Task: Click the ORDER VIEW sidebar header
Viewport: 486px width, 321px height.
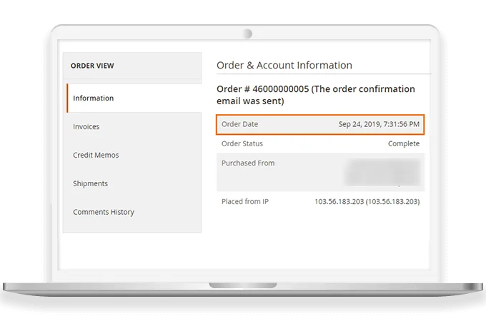Action: tap(92, 66)
